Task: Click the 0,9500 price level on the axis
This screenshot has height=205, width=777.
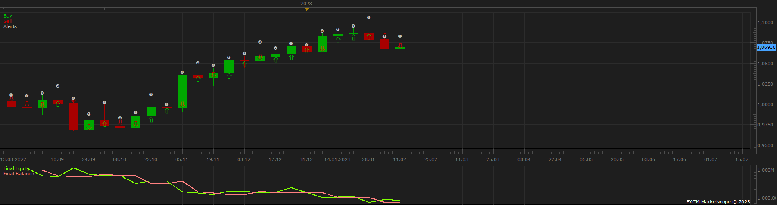Action: 765,145
